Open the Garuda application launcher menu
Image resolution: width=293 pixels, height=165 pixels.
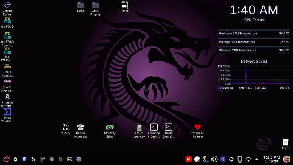tap(6, 159)
